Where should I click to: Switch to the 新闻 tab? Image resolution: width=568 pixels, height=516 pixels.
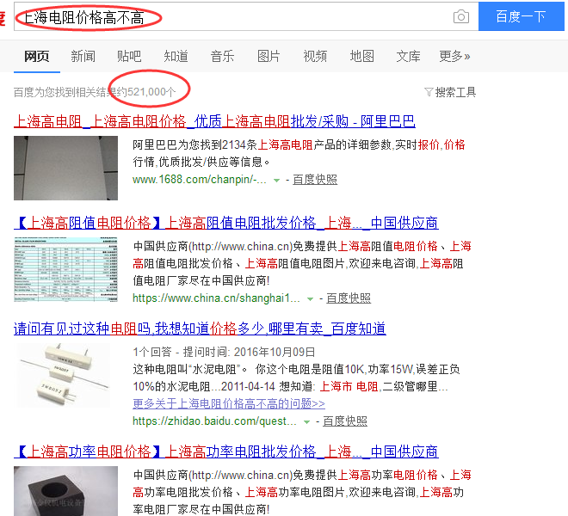[x=83, y=56]
